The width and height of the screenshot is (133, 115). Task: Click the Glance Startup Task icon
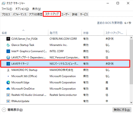[8, 45]
